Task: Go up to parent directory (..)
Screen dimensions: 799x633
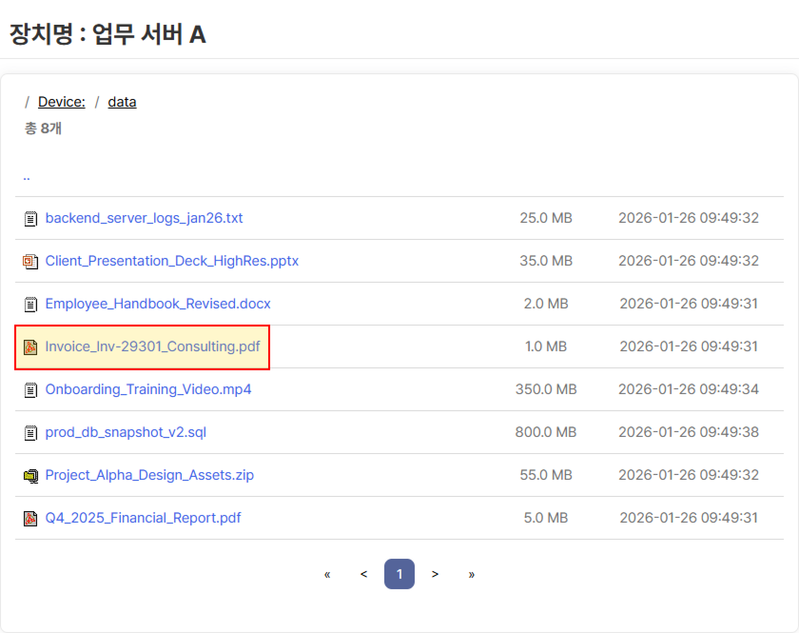Action: click(27, 177)
